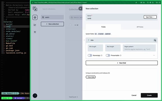This screenshot has width=162, height=101.
Task: Click the Min length input
Action: tap(95, 48)
